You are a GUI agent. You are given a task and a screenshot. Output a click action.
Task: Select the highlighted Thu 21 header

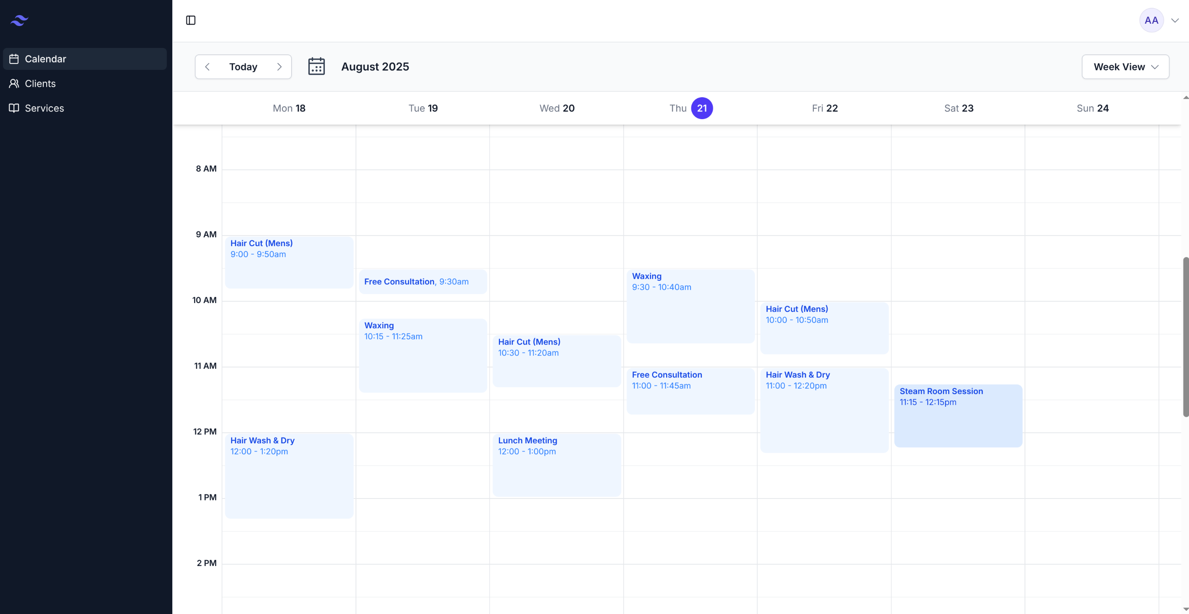(690, 108)
